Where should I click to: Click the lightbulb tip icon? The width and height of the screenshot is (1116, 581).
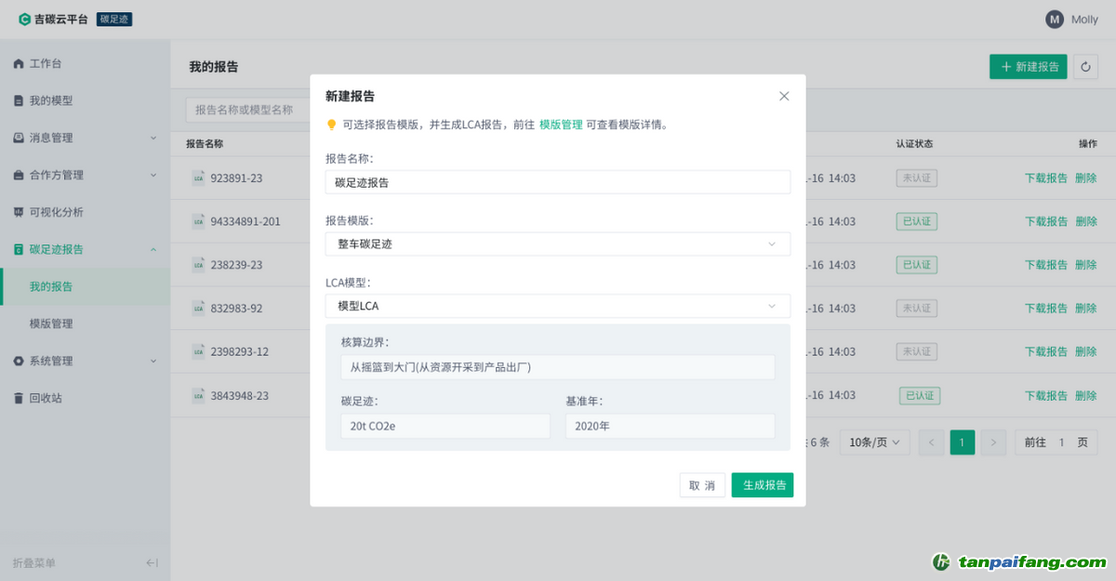pos(331,125)
